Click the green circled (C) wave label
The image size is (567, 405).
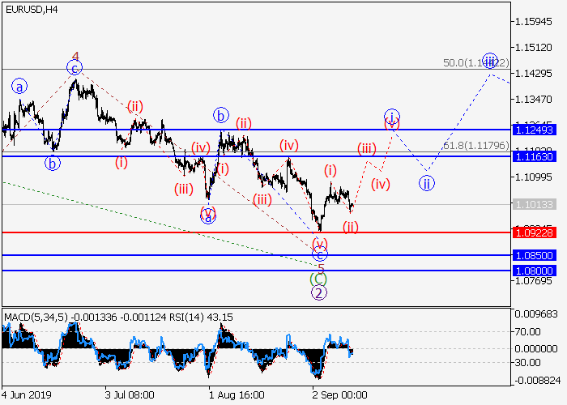point(319,279)
